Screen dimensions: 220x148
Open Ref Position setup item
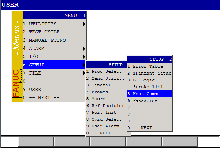click(x=108, y=106)
